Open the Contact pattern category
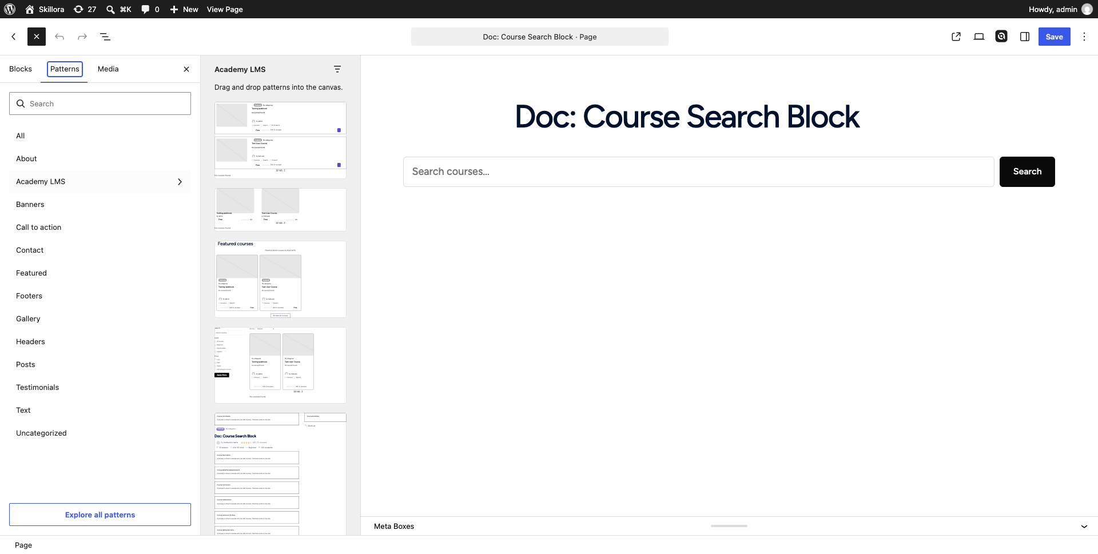Viewport: 1098px width, 554px height. [100, 250]
